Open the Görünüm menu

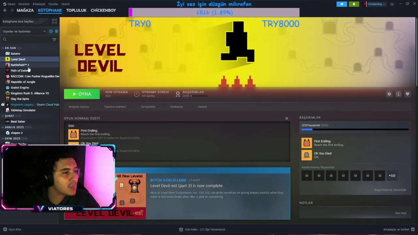coord(24,4)
